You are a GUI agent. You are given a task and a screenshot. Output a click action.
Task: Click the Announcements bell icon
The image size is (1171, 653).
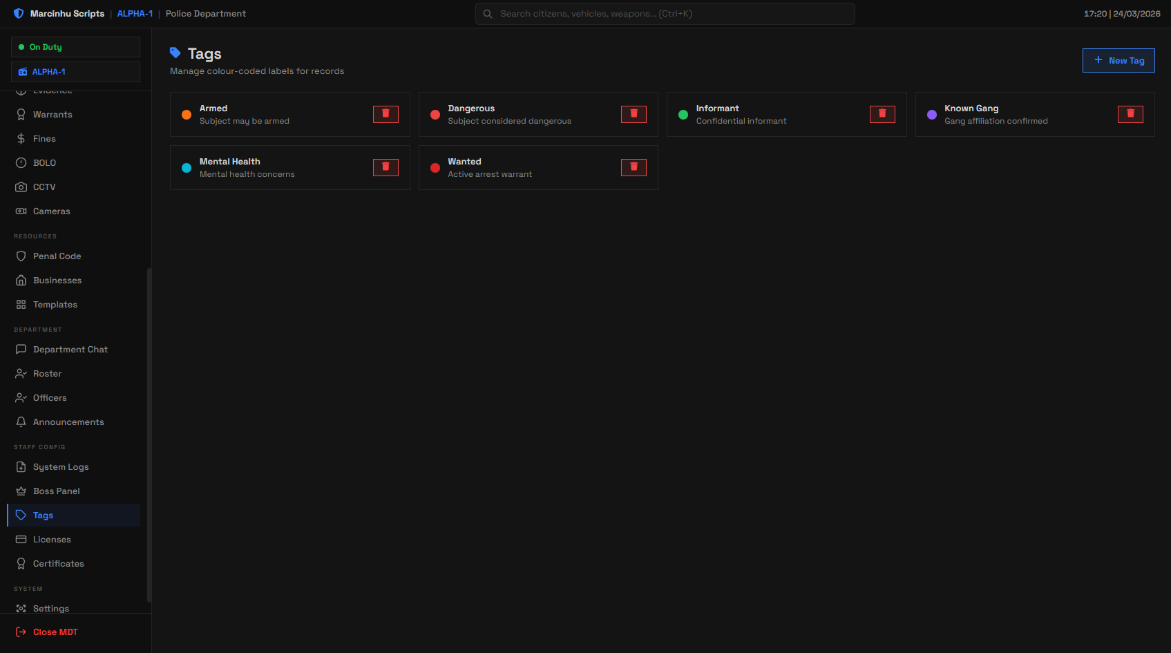pyautogui.click(x=21, y=422)
